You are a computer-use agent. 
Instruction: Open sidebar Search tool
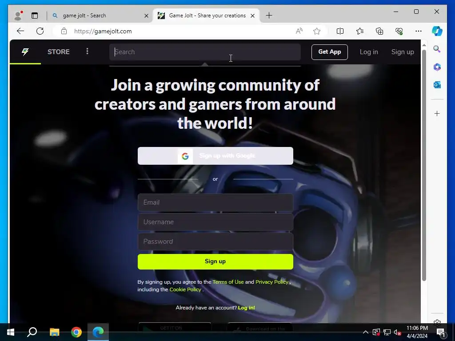437,49
